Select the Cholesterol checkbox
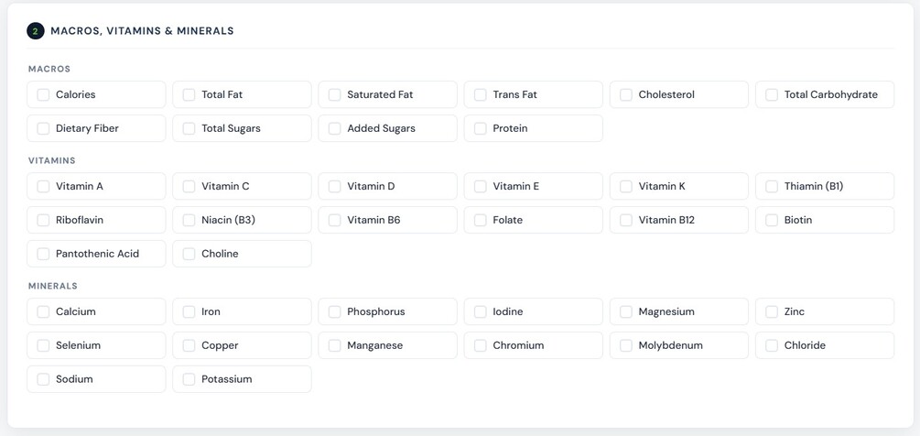The image size is (920, 436). [626, 94]
